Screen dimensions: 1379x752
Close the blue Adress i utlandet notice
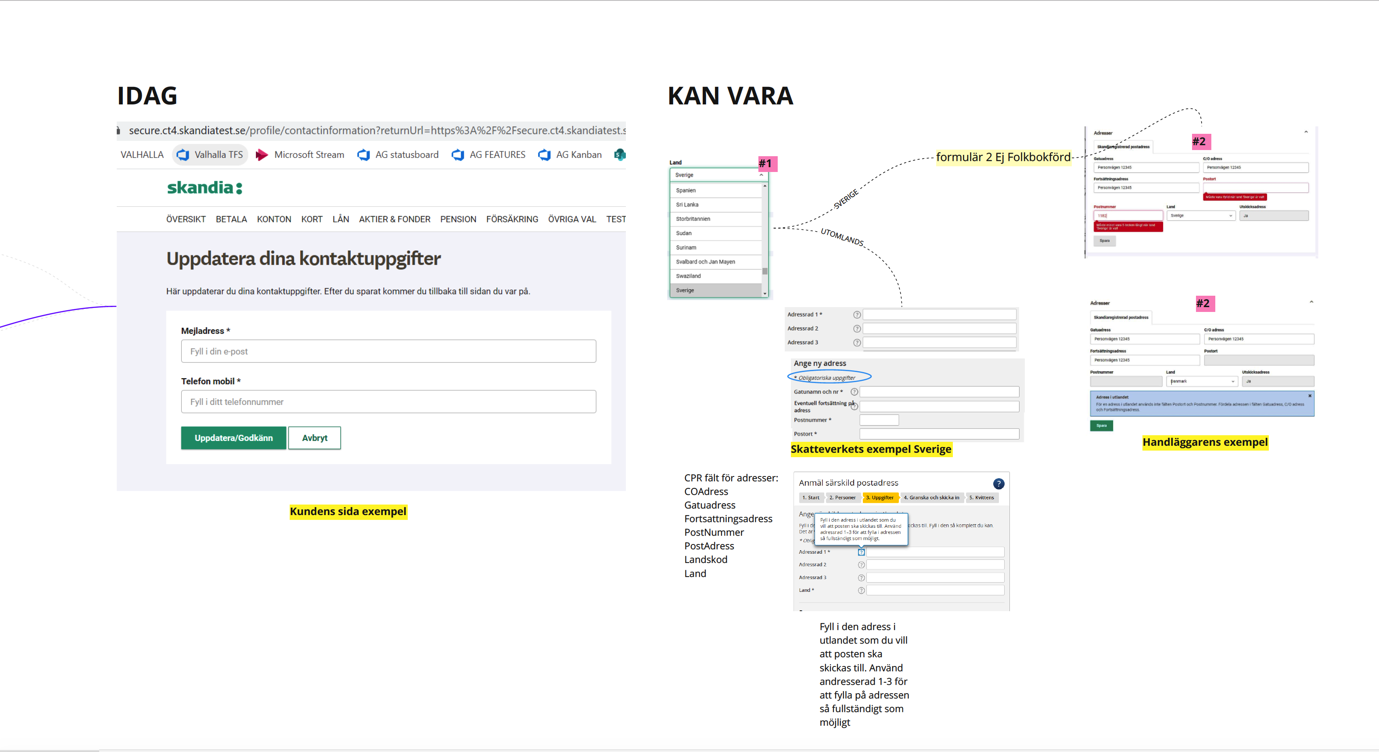(1309, 396)
